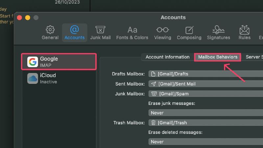
Task: Open the Erase junk messages dropdown
Action: point(206,113)
